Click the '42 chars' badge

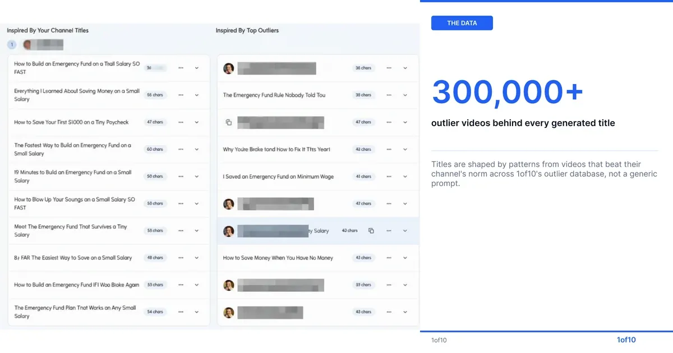tap(363, 150)
